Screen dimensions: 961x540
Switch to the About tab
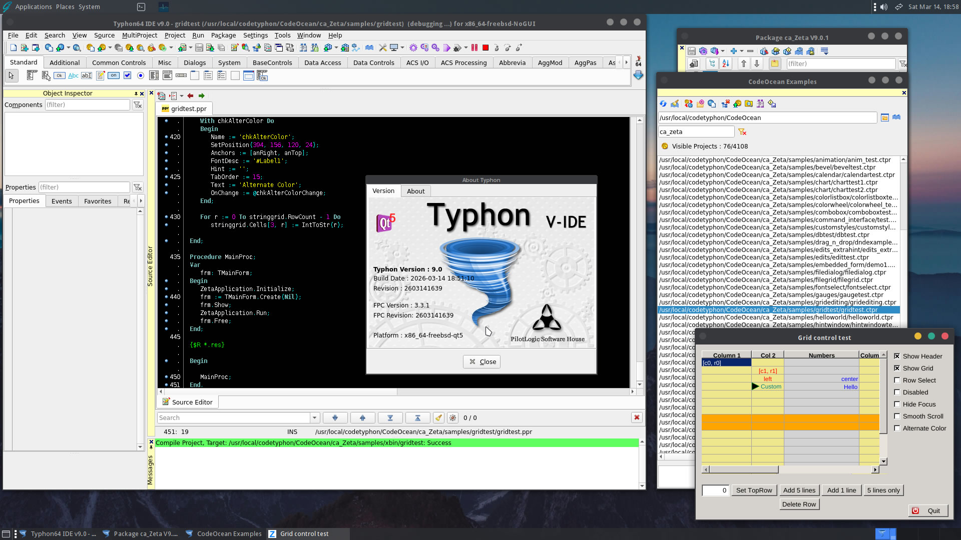pyautogui.click(x=415, y=191)
